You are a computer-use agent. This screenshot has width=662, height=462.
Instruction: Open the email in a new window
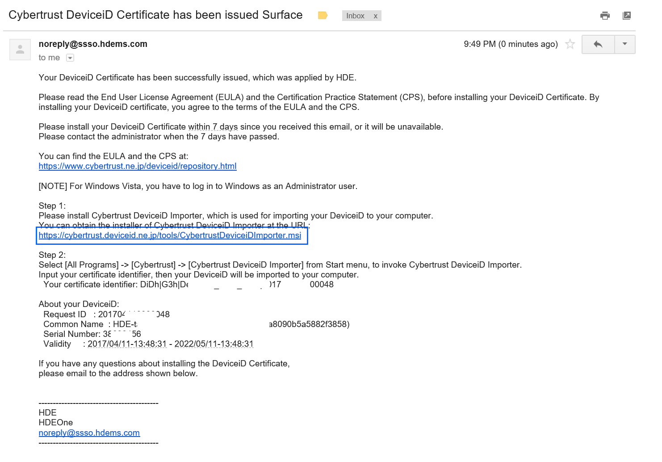coord(627,16)
